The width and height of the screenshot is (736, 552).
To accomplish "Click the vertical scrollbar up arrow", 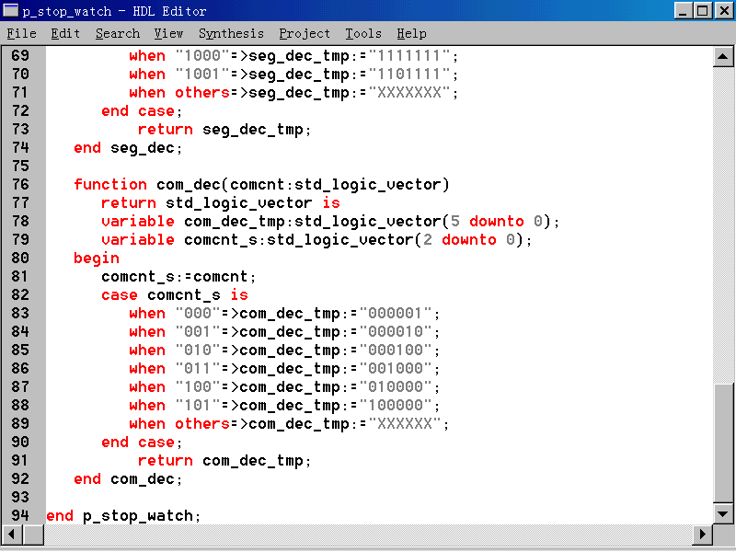I will 723,57.
